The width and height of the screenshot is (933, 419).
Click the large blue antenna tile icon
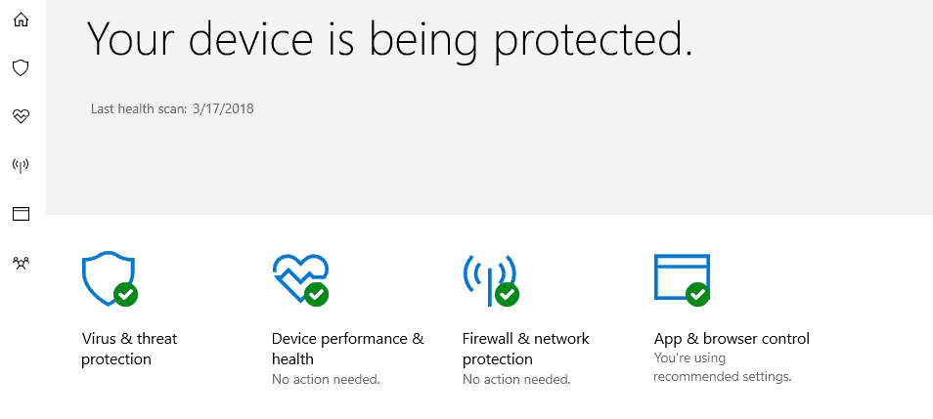[491, 280]
